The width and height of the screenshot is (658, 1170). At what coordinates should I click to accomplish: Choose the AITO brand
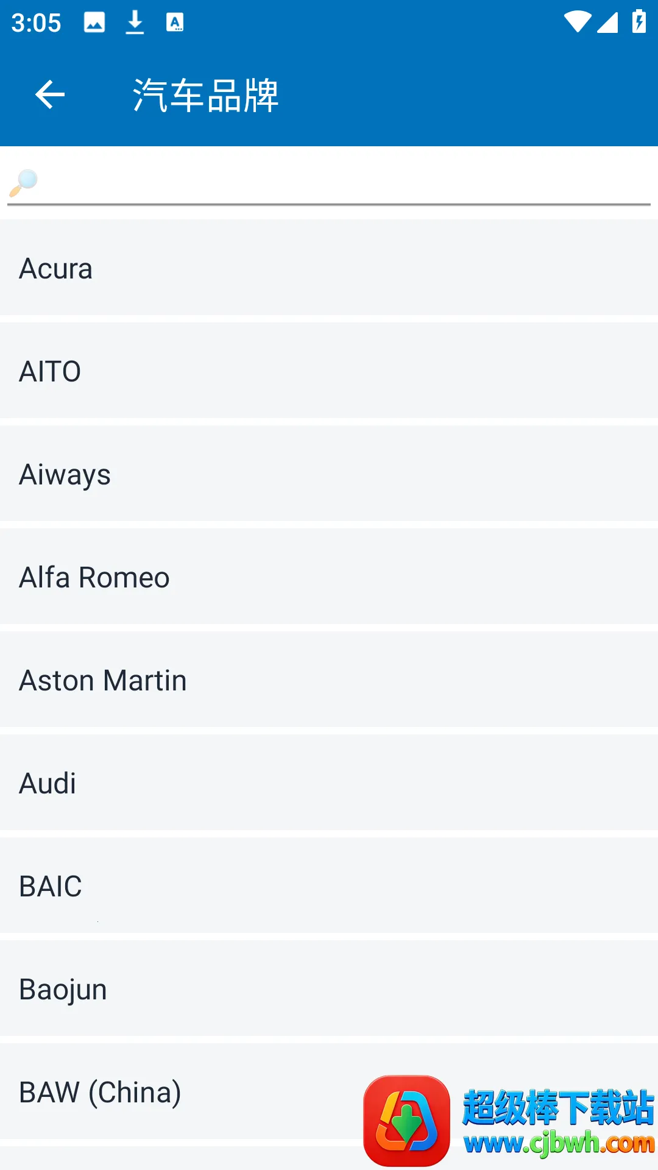(x=329, y=371)
